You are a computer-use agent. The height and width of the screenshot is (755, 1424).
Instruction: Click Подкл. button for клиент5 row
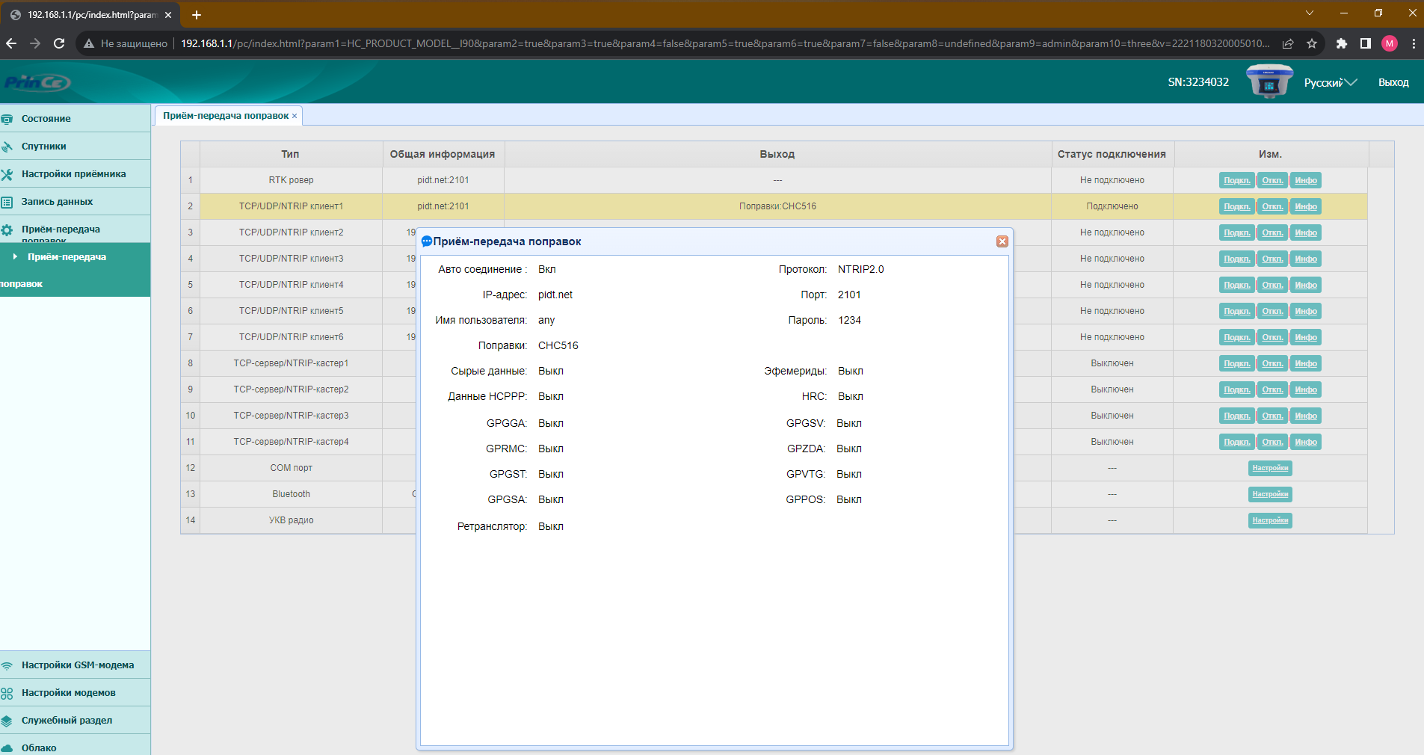pyautogui.click(x=1236, y=311)
